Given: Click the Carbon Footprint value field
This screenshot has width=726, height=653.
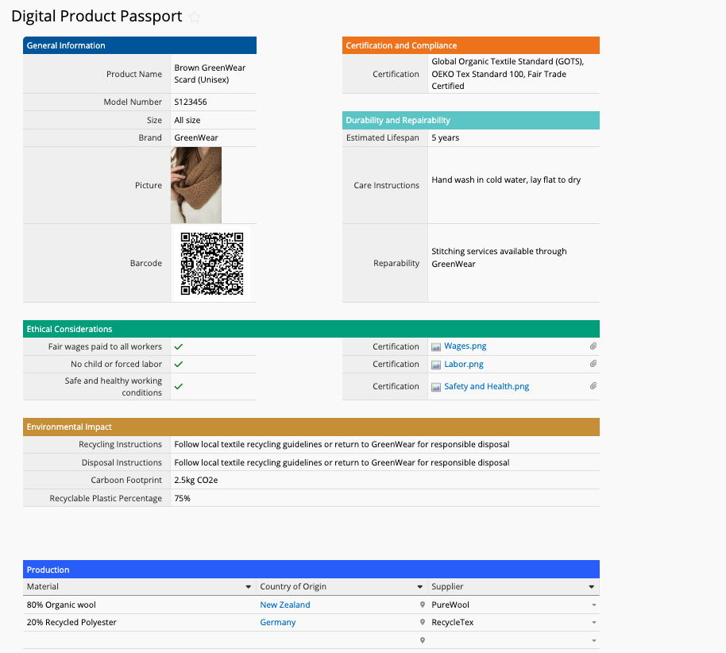Looking at the screenshot, I should click(x=385, y=481).
